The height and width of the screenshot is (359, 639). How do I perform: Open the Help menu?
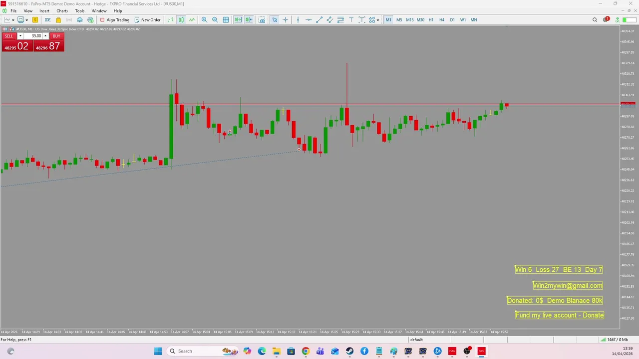[118, 11]
